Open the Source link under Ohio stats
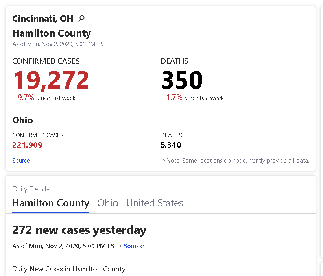The image size is (323, 276). point(21,161)
